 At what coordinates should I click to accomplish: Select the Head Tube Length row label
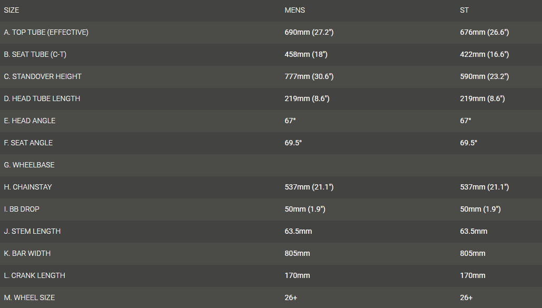coord(42,98)
